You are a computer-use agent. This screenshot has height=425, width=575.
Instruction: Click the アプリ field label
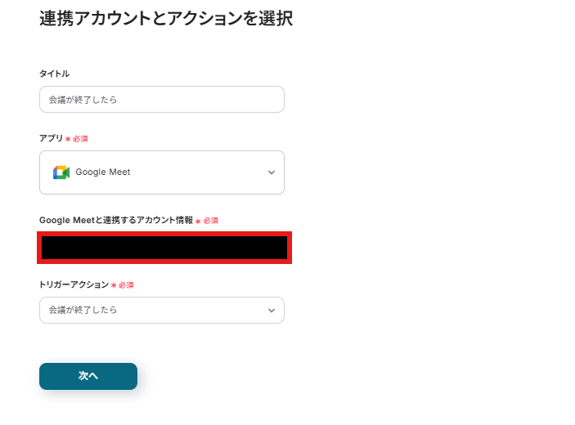click(x=51, y=138)
